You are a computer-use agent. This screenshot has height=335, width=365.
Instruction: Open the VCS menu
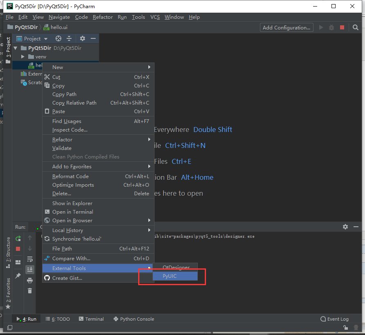(155, 17)
